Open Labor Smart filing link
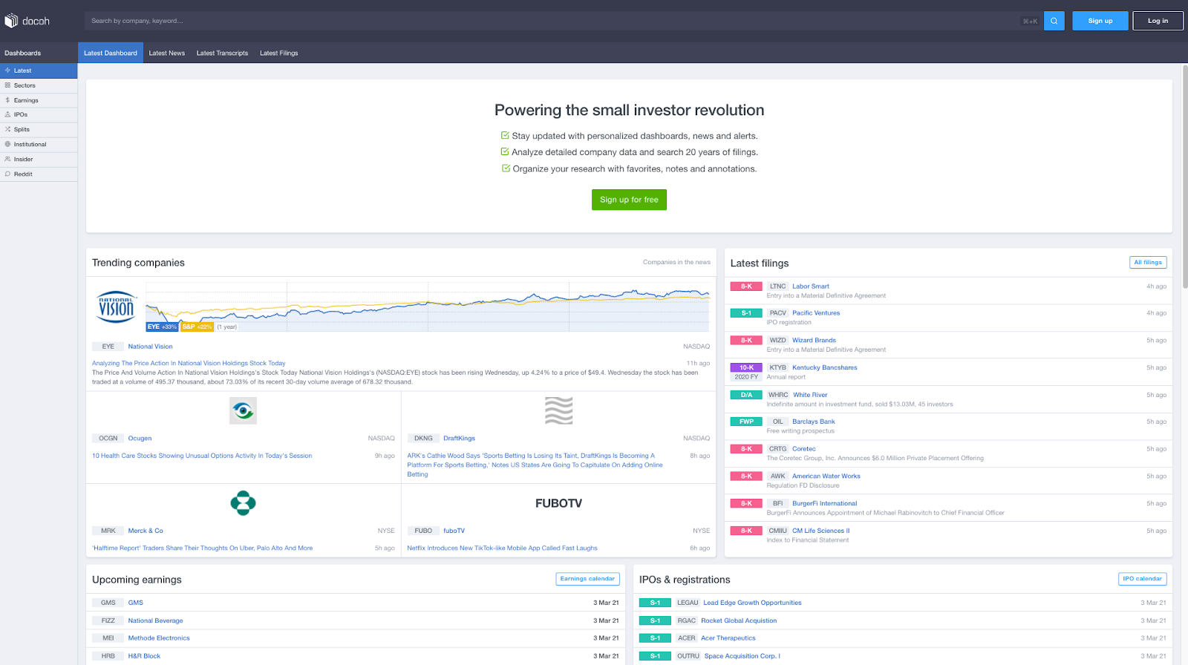Screen dimensions: 1188x665 pyautogui.click(x=811, y=286)
